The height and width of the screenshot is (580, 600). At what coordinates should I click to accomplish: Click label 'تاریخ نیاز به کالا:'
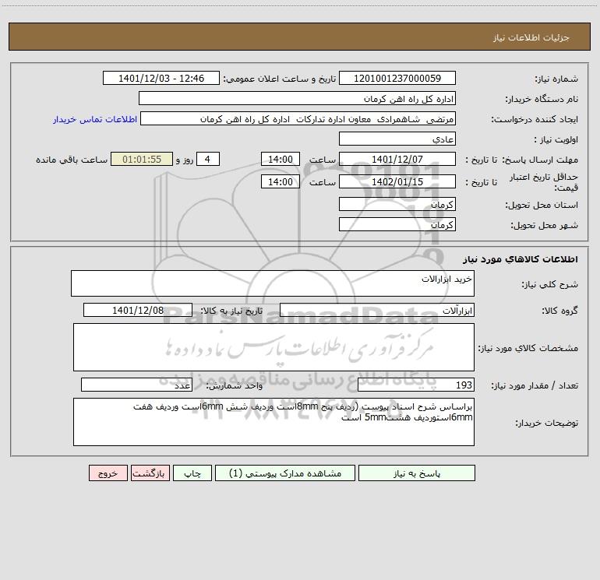[x=232, y=311]
